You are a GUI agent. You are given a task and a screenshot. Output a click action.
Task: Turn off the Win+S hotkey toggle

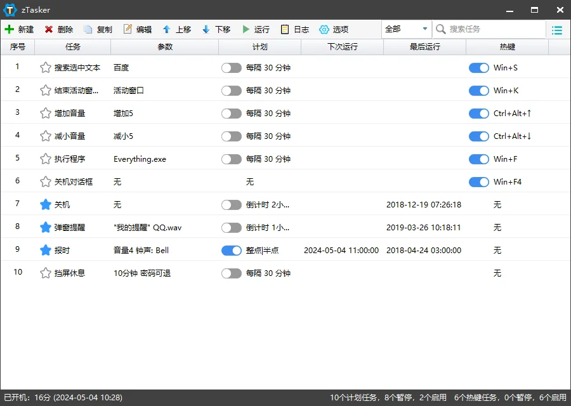point(478,67)
